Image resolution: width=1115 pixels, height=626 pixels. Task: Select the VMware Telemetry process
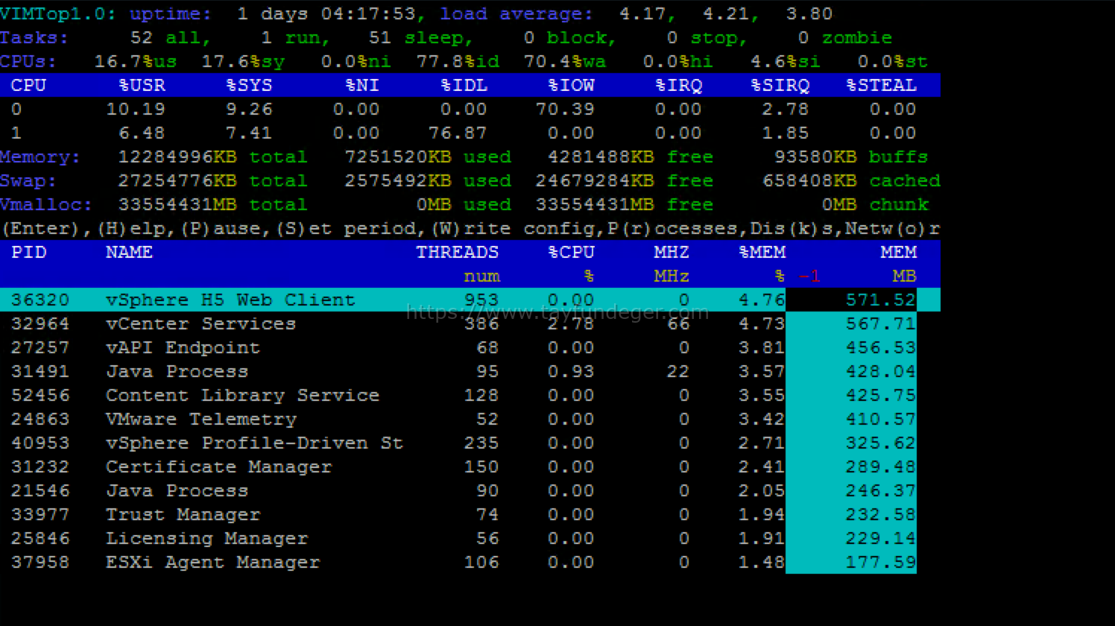(x=201, y=420)
